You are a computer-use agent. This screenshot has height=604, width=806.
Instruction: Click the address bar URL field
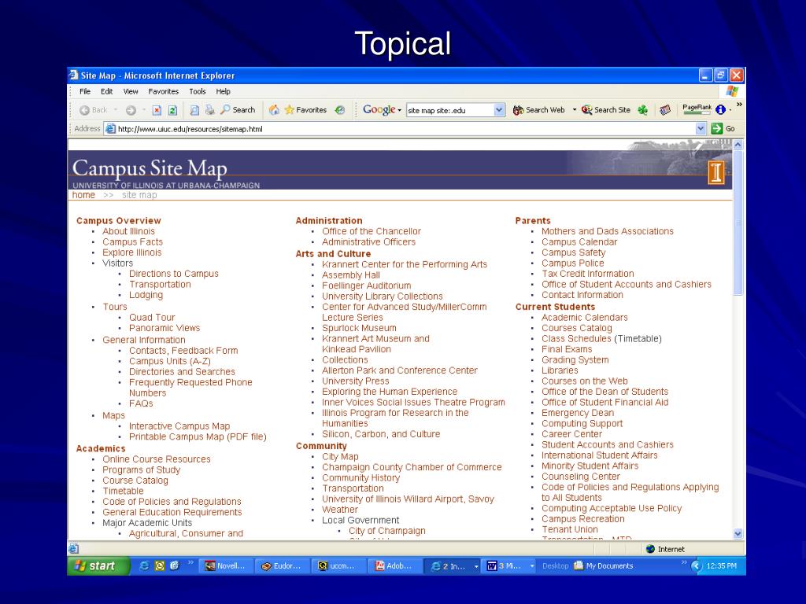coord(401,129)
